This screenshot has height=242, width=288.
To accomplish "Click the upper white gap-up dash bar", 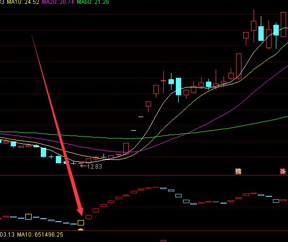I will 141,117.
